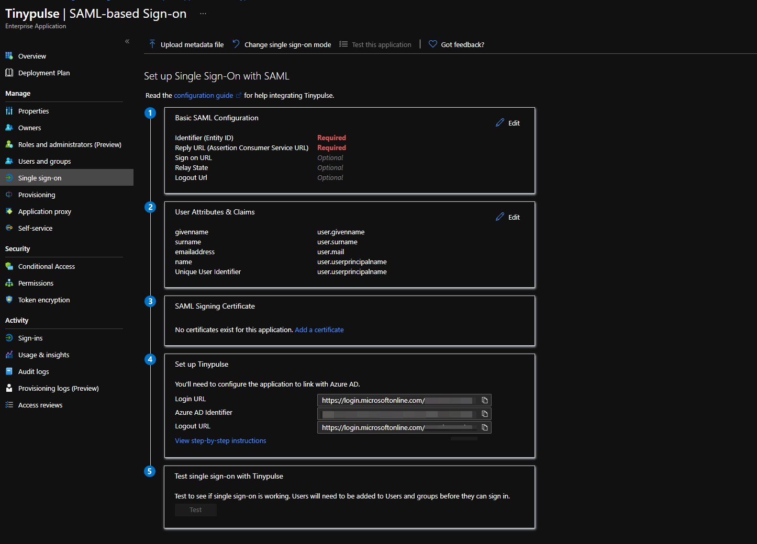The width and height of the screenshot is (757, 544).
Task: Open Application proxy
Action: pyautogui.click(x=44, y=211)
